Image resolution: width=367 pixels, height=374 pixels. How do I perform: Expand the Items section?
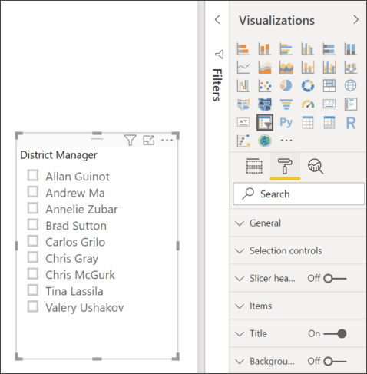click(x=240, y=306)
